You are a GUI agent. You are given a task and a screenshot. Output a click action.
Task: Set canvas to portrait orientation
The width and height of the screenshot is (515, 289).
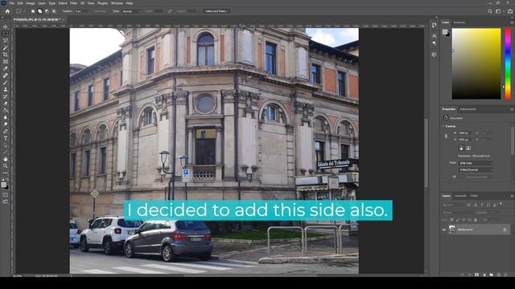pos(461,148)
